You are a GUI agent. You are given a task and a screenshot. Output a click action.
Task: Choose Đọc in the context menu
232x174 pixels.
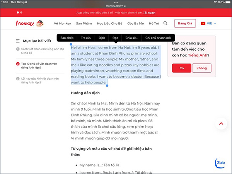[x=115, y=38]
